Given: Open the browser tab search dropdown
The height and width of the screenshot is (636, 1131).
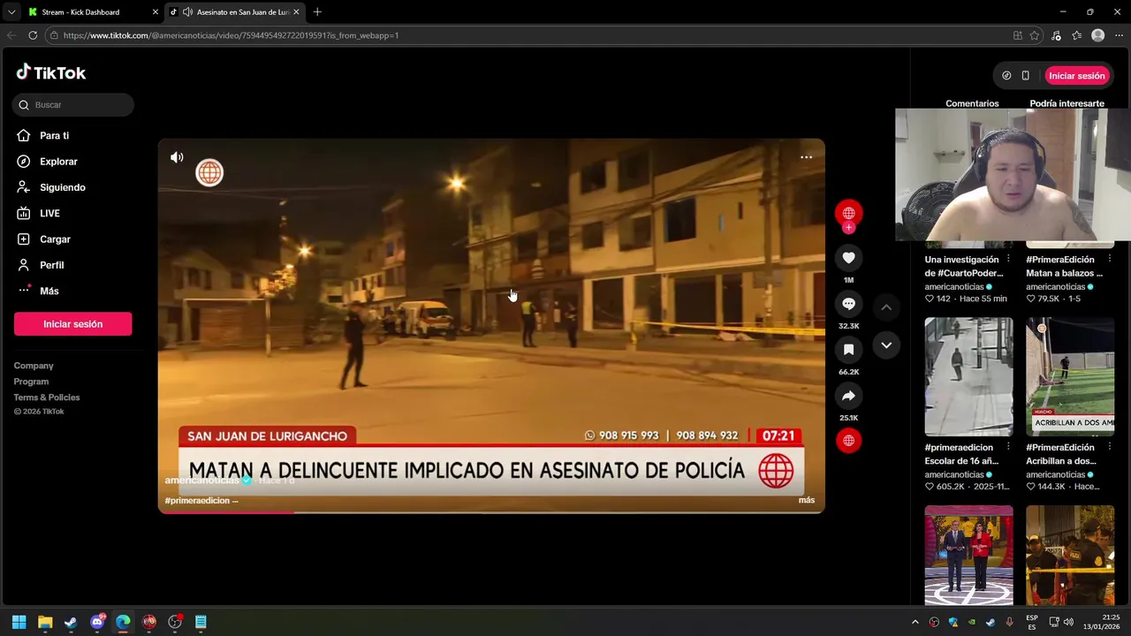Looking at the screenshot, I should click(11, 11).
